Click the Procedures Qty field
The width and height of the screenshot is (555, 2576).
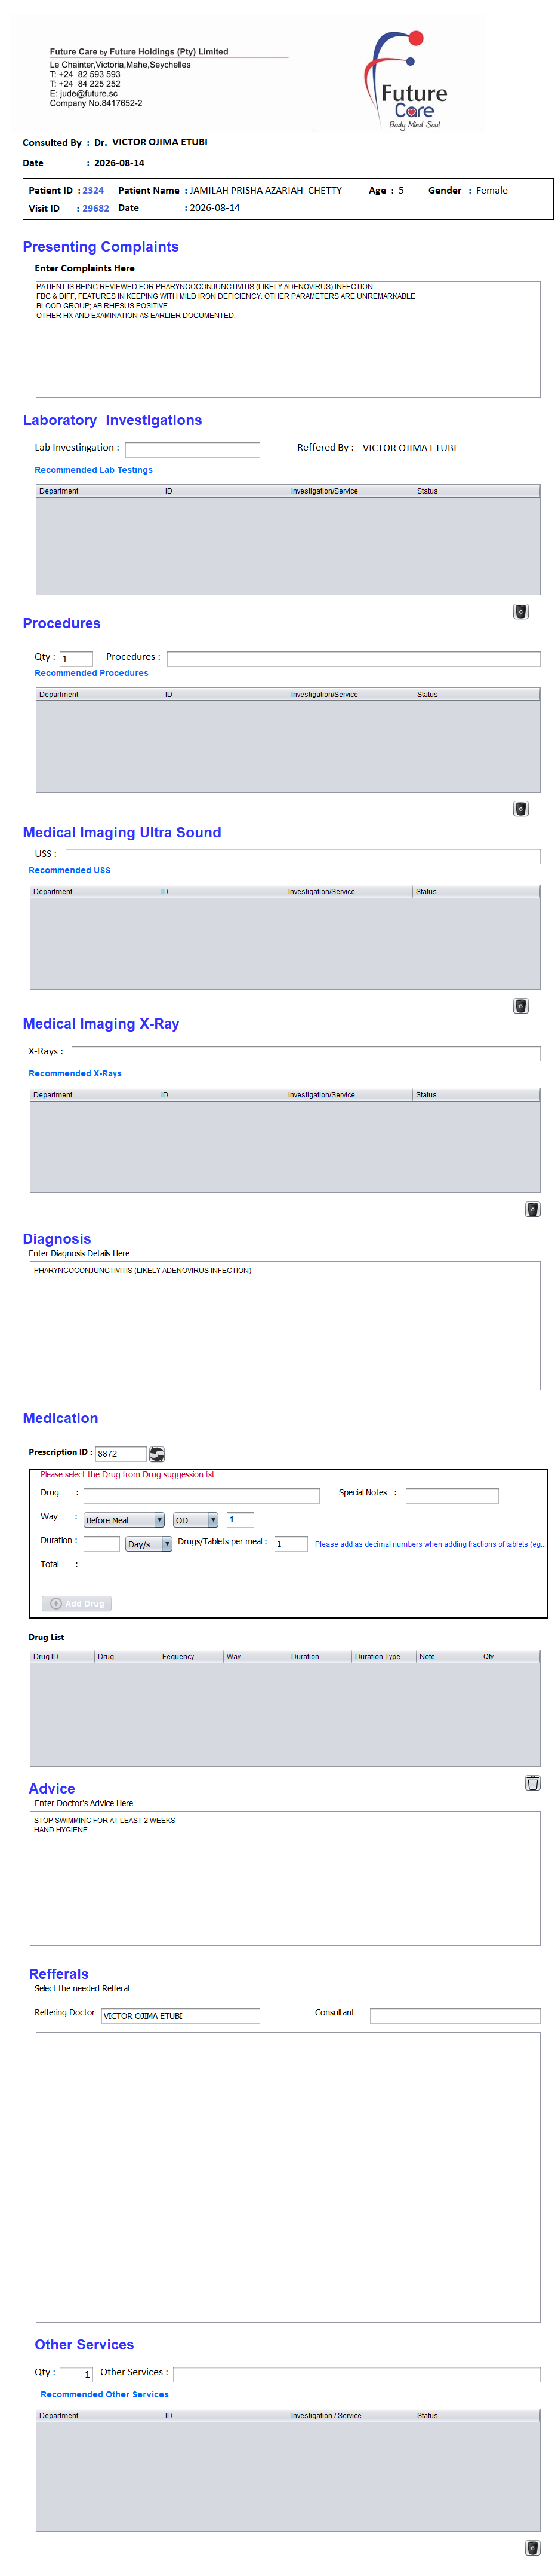click(76, 659)
